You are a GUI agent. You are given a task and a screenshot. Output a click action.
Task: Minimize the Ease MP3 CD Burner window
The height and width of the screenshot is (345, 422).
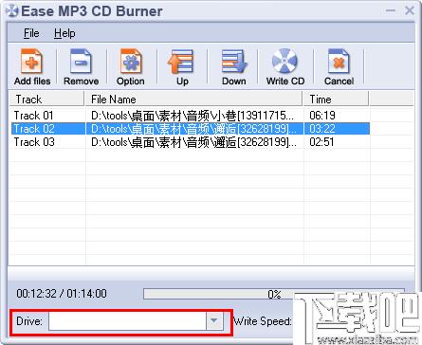[x=391, y=10]
